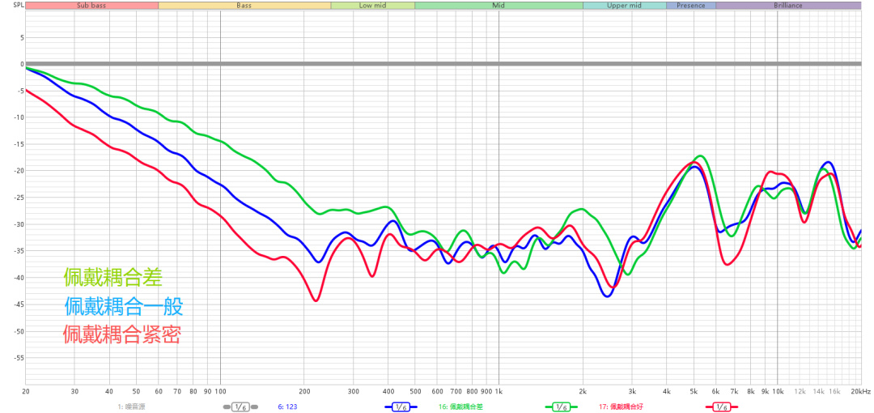The width and height of the screenshot is (874, 413).
Task: Click the blue 1/6 trace swatch for 123
Action: pos(401,407)
